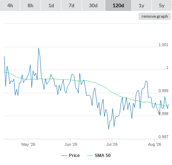Click the highest price peak in May
The width and height of the screenshot is (172, 165).
38,48
